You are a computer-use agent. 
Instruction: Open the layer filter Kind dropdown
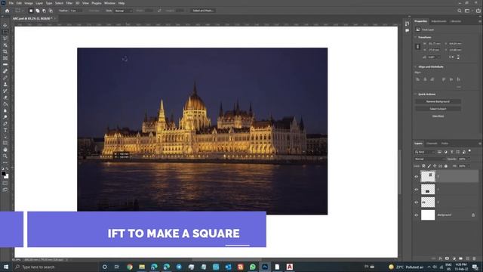tap(424, 152)
